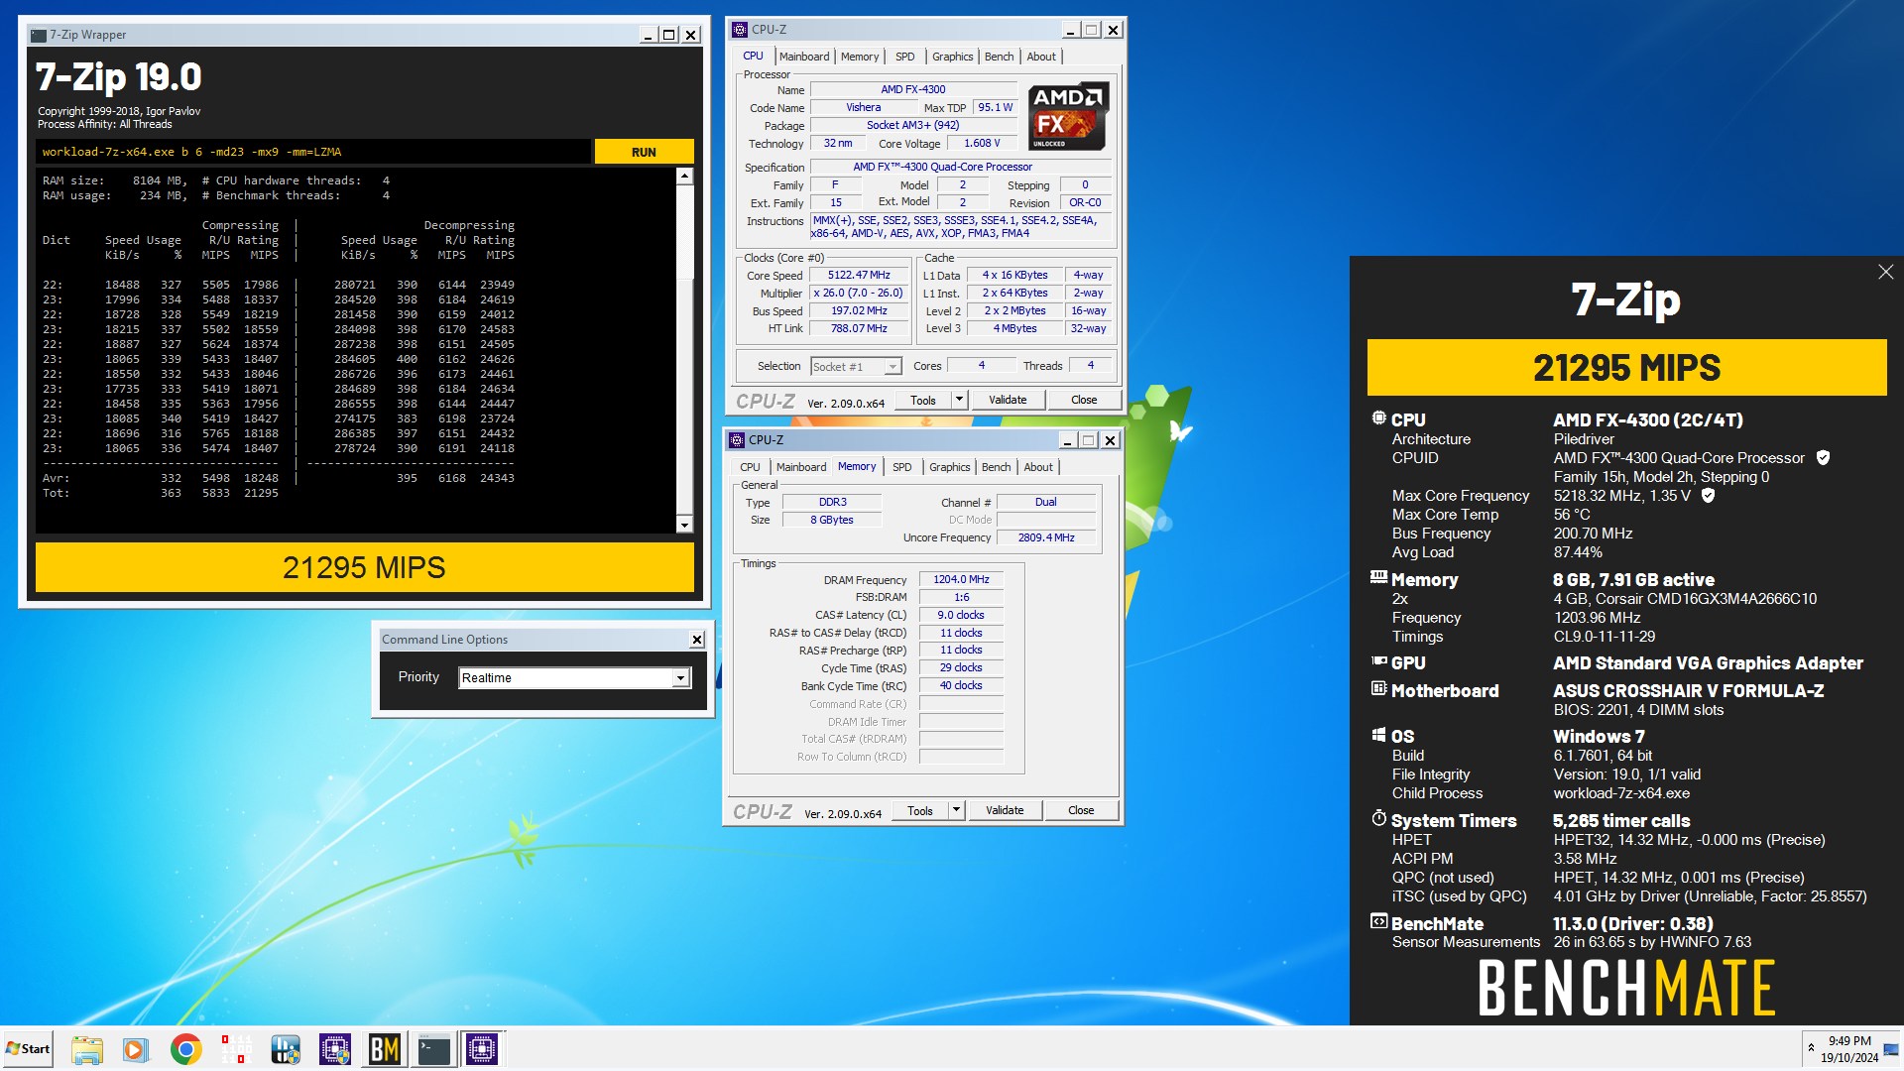This screenshot has height=1071, width=1904.
Task: Click the BenchMate section icon near 11.3.0
Action: pyautogui.click(x=1378, y=921)
